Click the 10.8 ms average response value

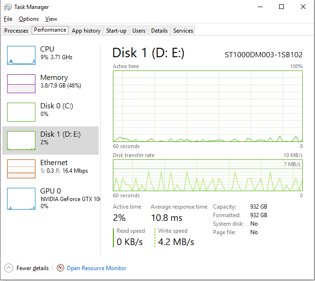tap(167, 218)
